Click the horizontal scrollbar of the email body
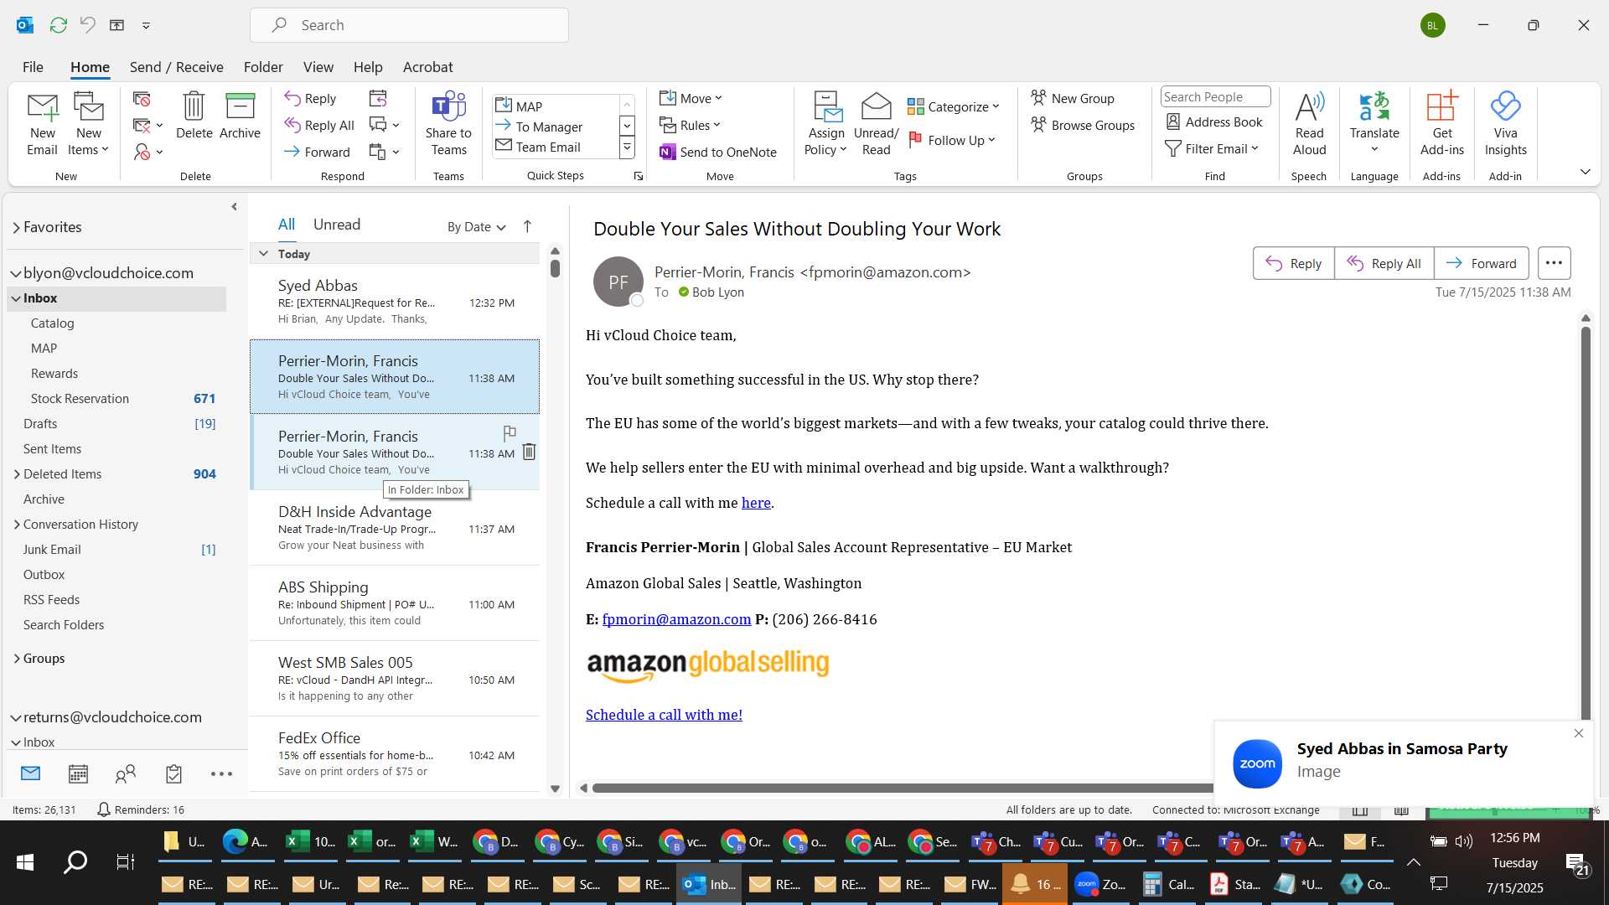 click(x=901, y=788)
